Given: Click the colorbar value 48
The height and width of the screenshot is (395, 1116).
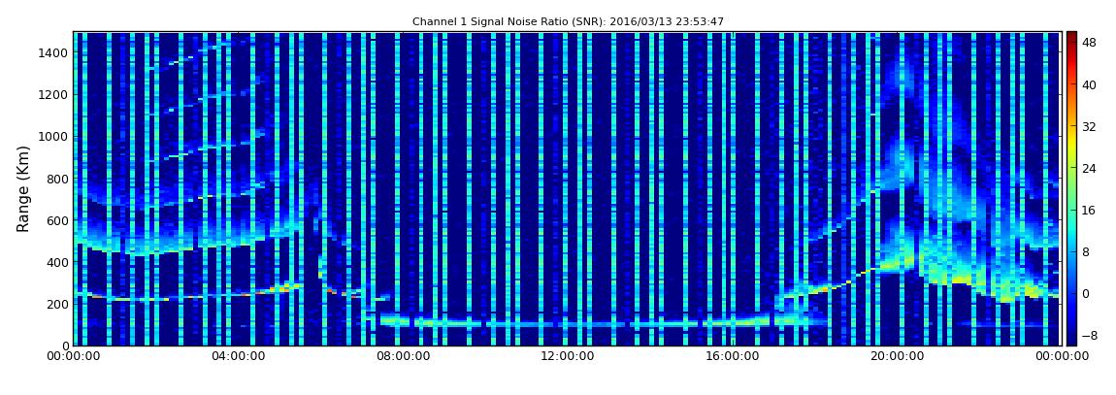Looking at the screenshot, I should click(1089, 44).
